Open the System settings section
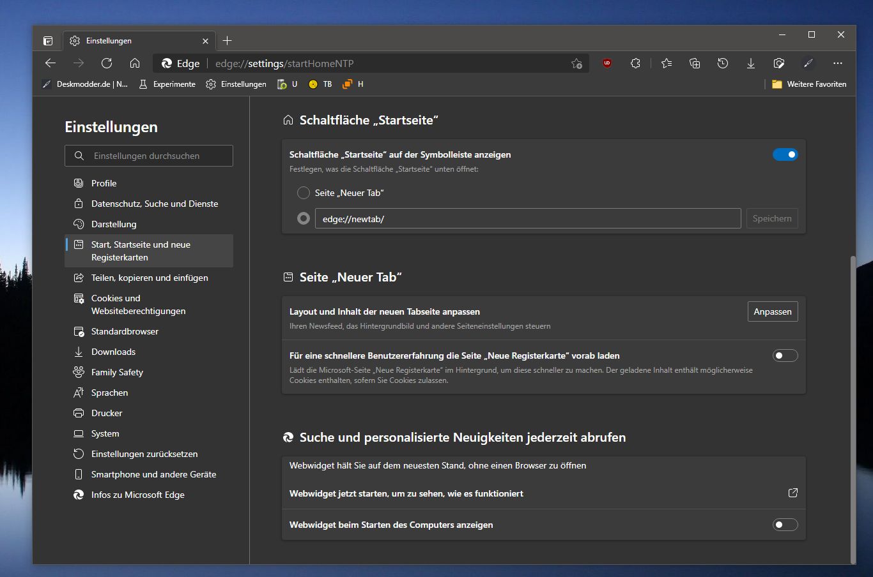Viewport: 873px width, 577px height. point(149,433)
